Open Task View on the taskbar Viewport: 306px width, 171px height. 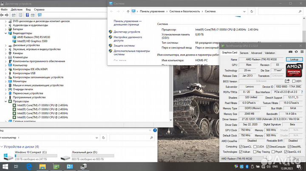pos(16,166)
